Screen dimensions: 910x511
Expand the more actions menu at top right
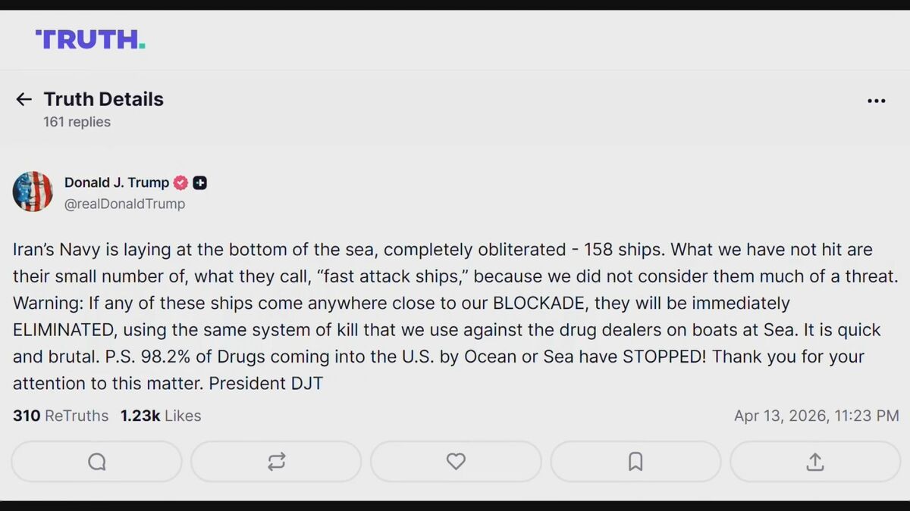(876, 101)
